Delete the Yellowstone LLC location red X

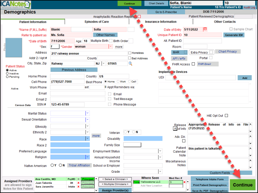click(184, 182)
